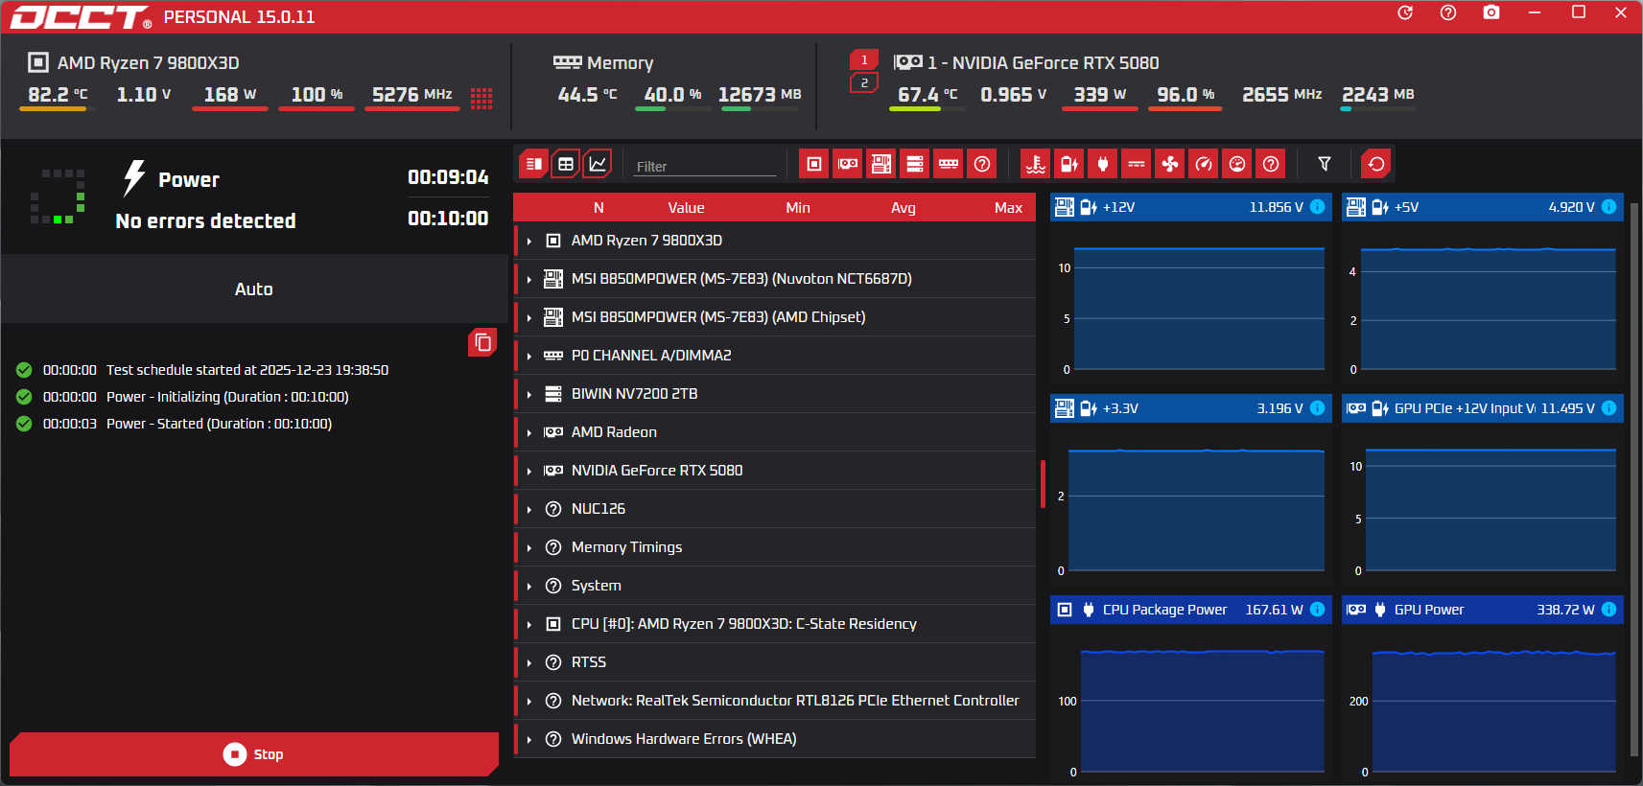Toggle the storage device filter
This screenshot has width=1643, height=786.
(915, 164)
